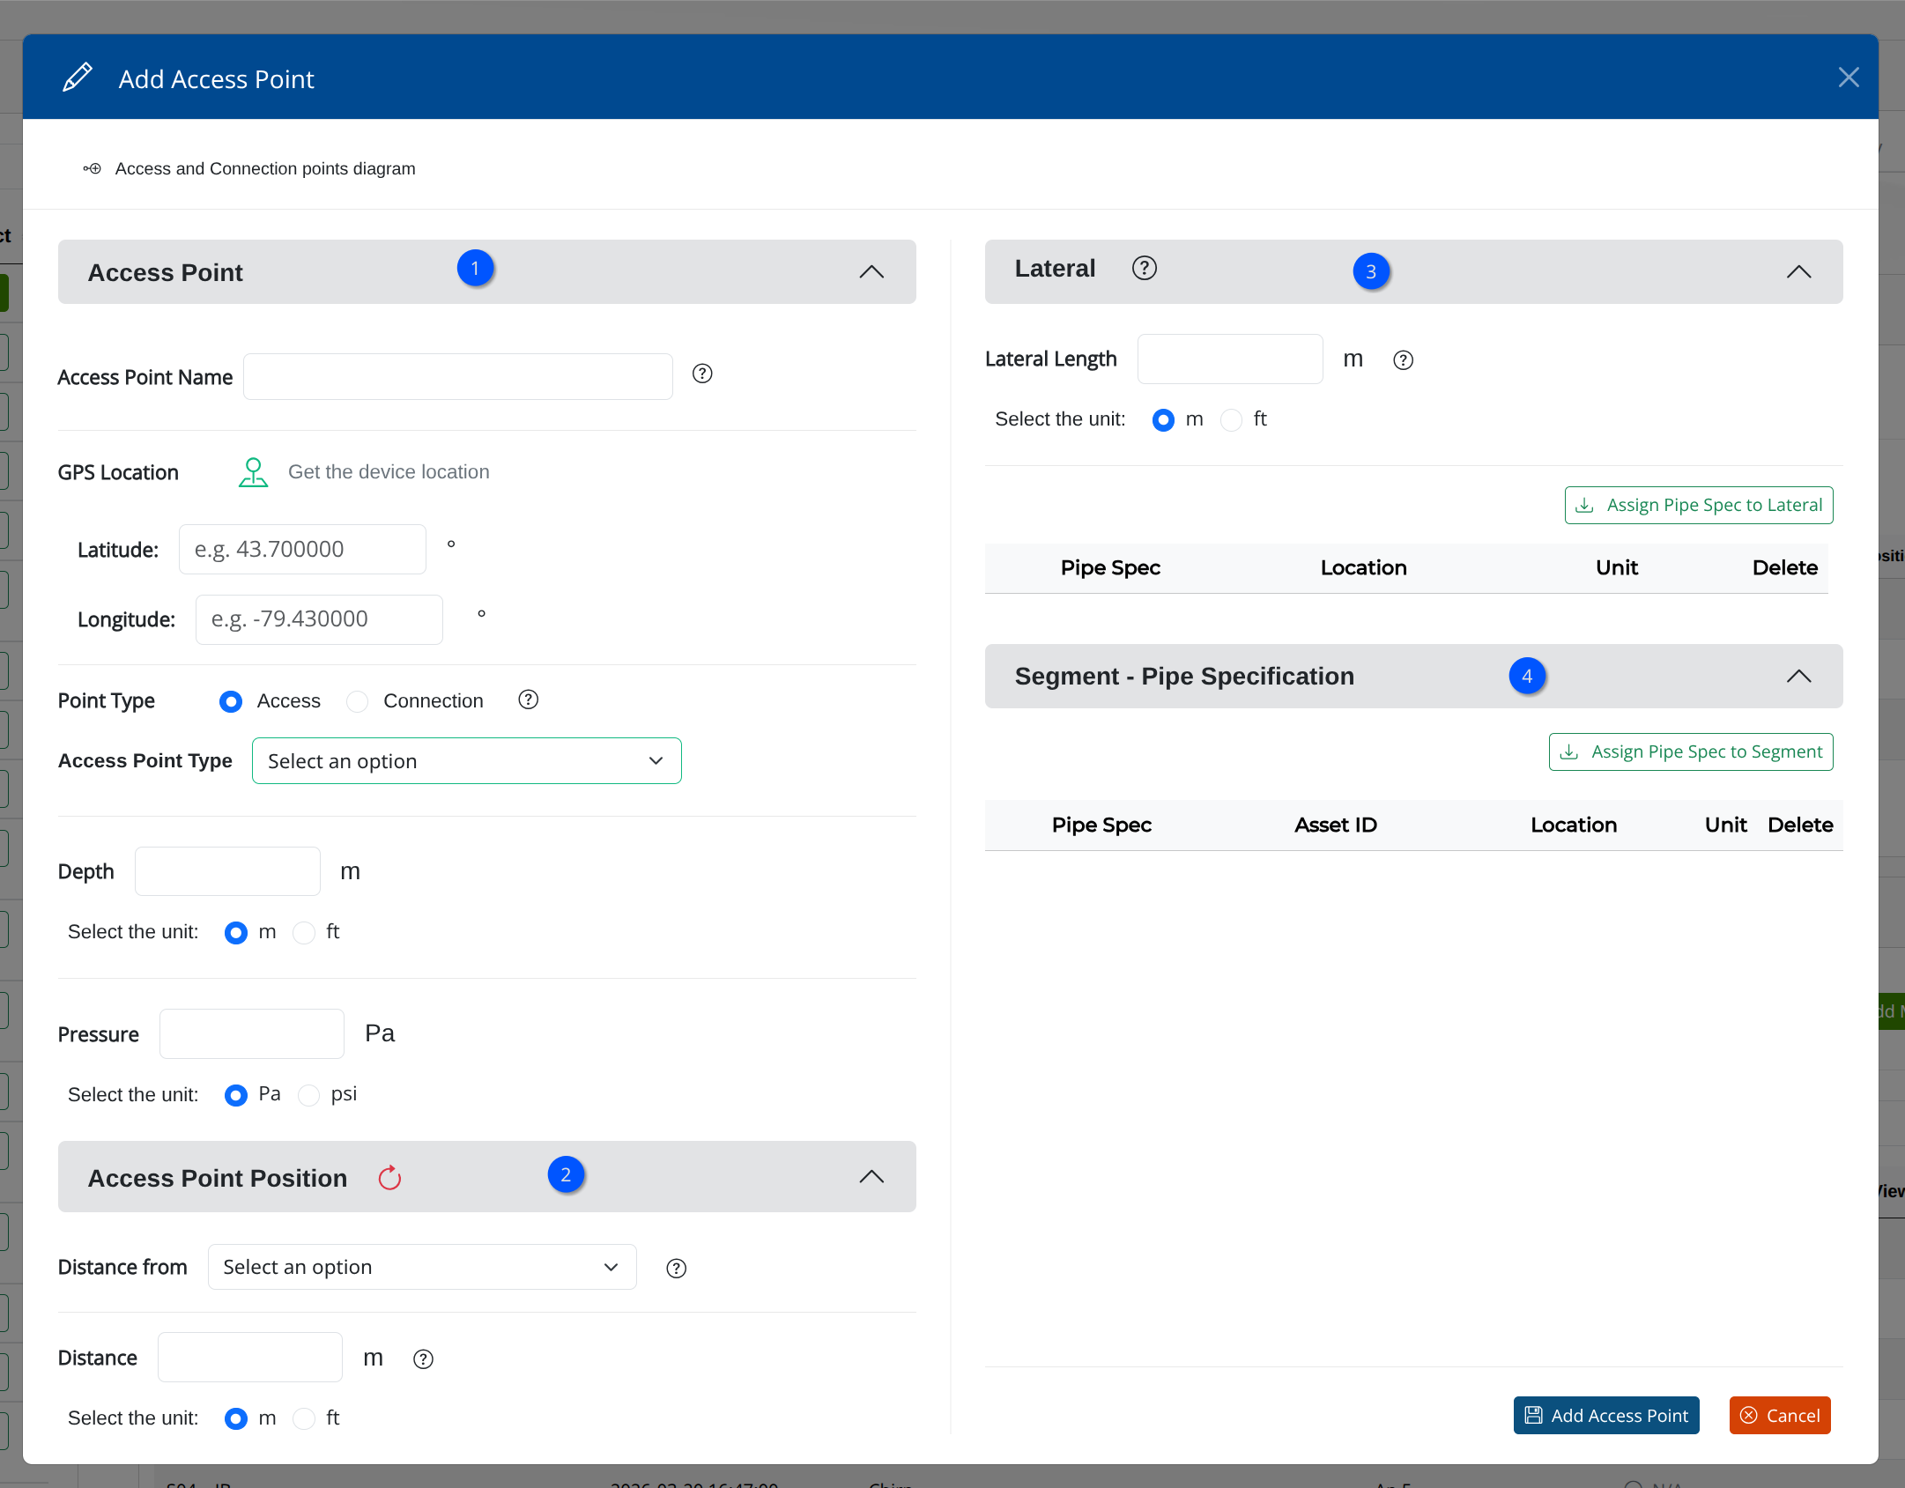Viewport: 1905px width, 1488px height.
Task: Select ft as Lateral Length unit
Action: click(x=1231, y=420)
